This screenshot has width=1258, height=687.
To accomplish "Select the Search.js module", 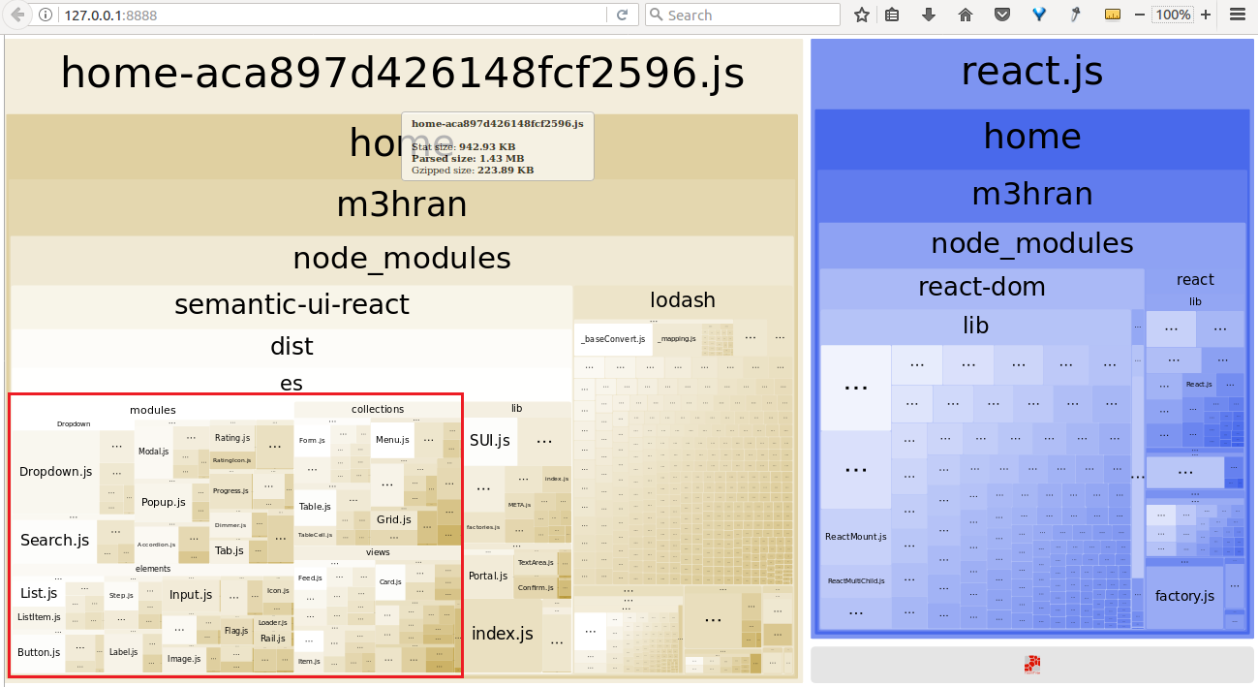I will (54, 541).
